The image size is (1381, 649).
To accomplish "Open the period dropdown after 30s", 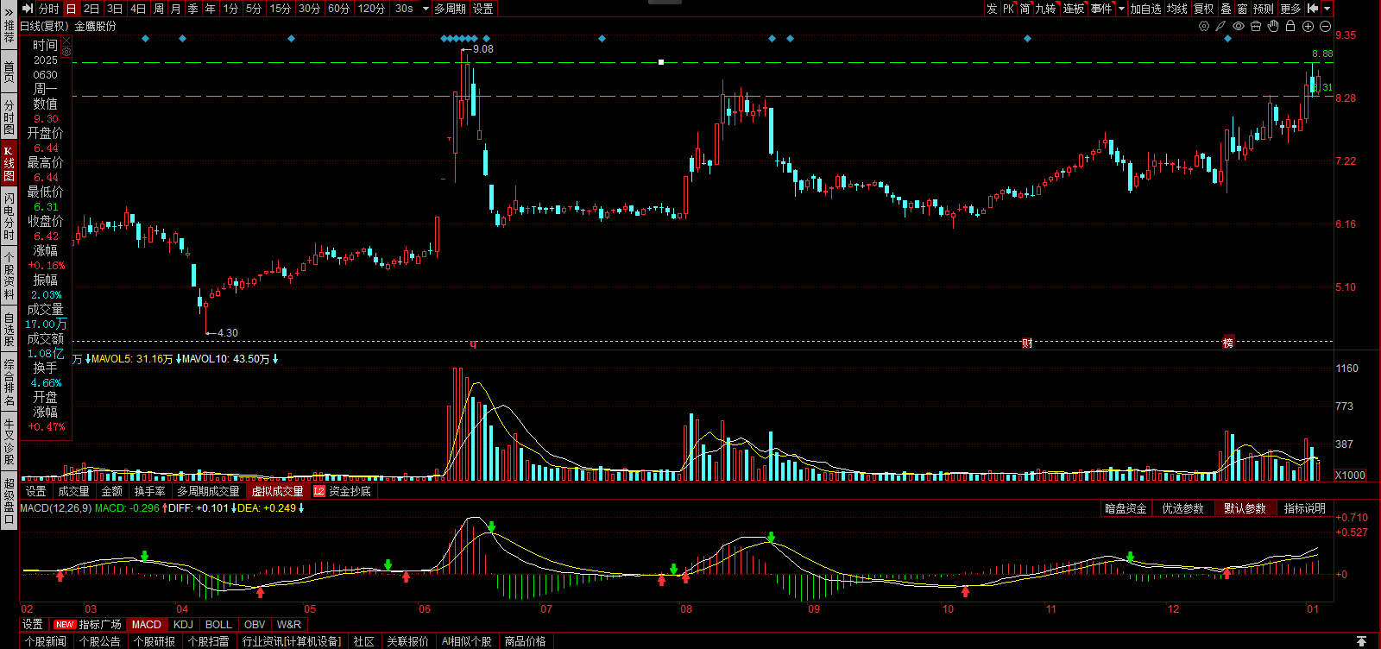I will [426, 9].
